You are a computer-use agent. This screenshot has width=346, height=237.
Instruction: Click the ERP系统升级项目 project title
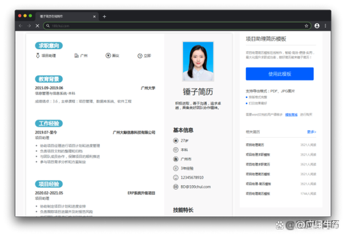coord(141,193)
